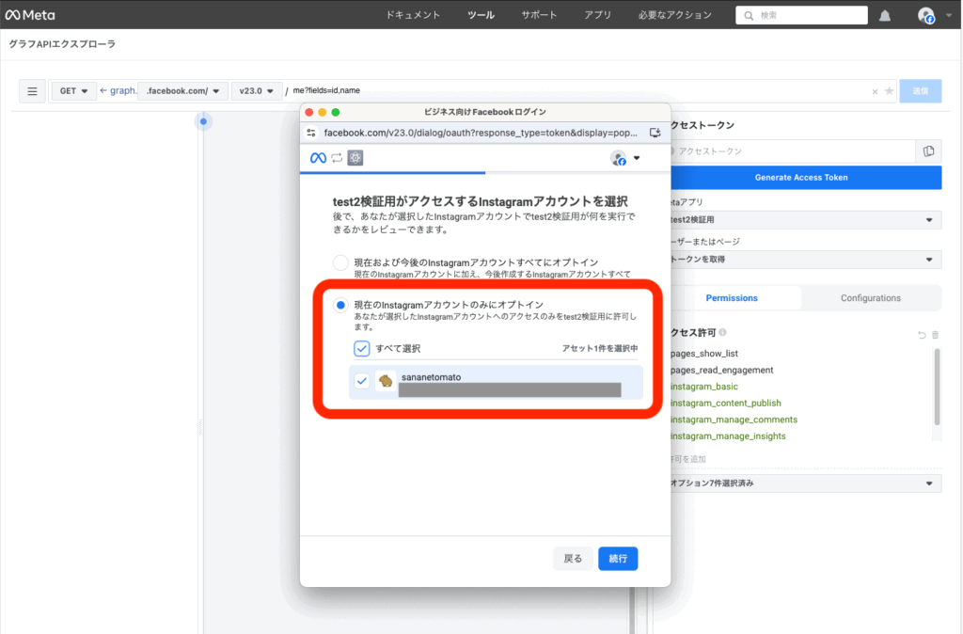Click the 戻る back button
Image resolution: width=963 pixels, height=634 pixels.
click(573, 559)
